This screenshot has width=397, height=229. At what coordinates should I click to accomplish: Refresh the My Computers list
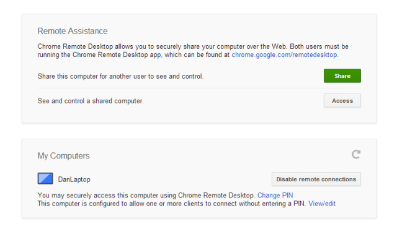[356, 154]
